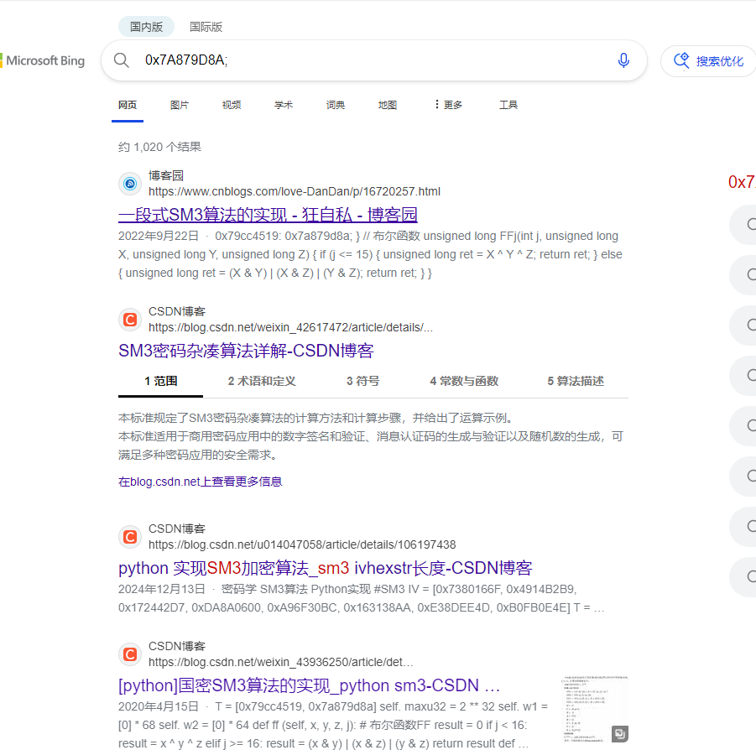
Task: Activate voice search microphone icon
Action: [x=623, y=60]
